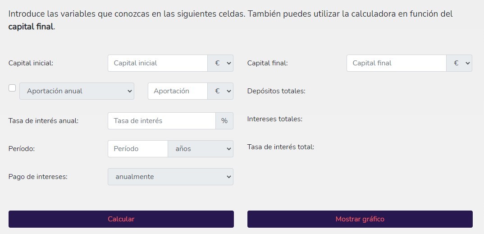Click the bold capital final text
Screen dimensions: 484x234
[31, 27]
